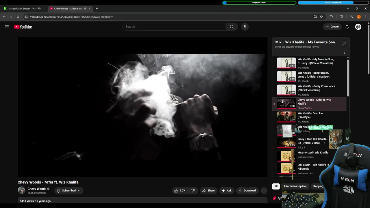Click the video player area
This screenshot has height=208, width=370.
coord(143,107)
